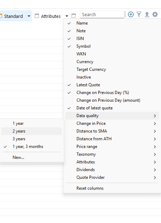Viewport: 161px width, 223px height.
Task: Click the add new security plus icon
Action: 131,14
